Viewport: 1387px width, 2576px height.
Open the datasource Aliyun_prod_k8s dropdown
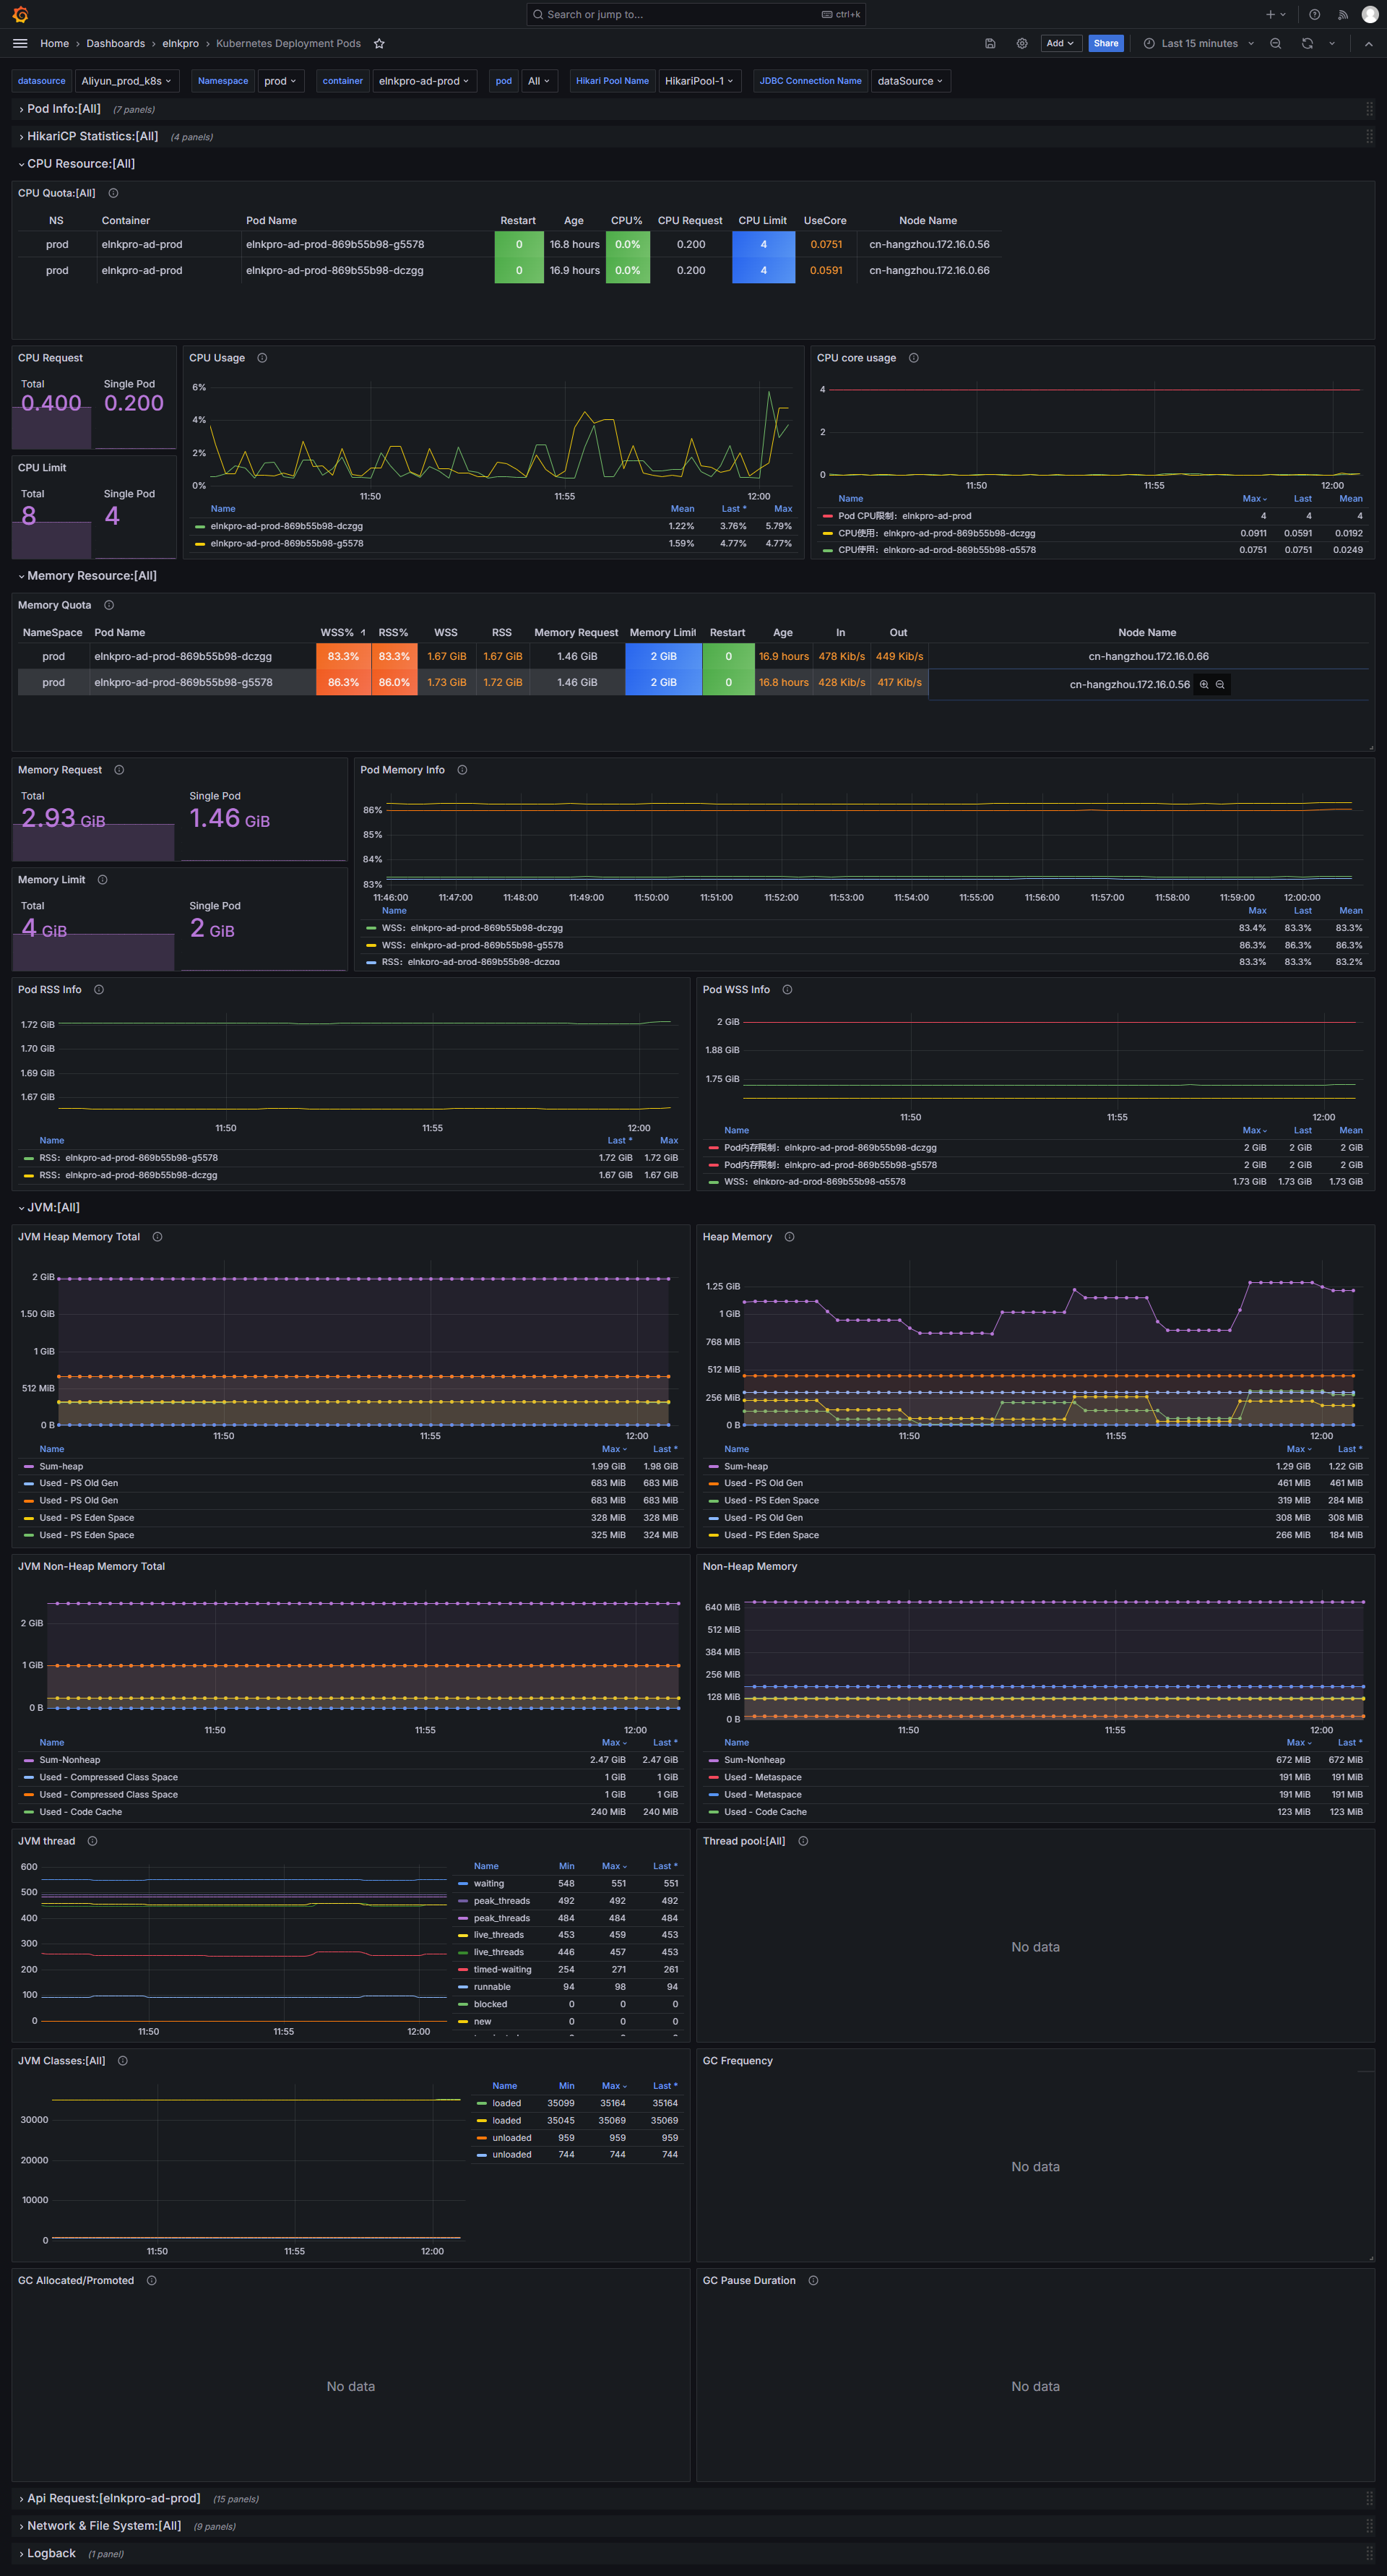(x=126, y=81)
